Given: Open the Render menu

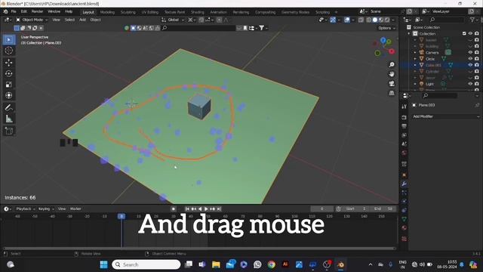Looking at the screenshot, I should pyautogui.click(x=37, y=11).
